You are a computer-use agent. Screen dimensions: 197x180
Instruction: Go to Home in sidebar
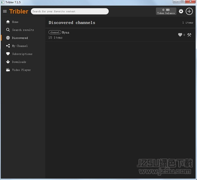point(15,22)
